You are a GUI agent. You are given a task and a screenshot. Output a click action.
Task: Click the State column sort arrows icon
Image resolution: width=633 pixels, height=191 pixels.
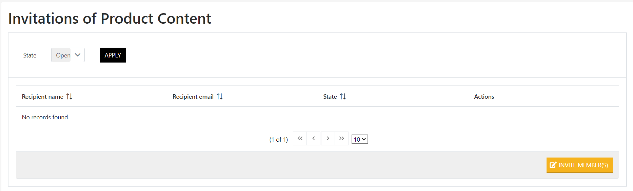coord(343,97)
